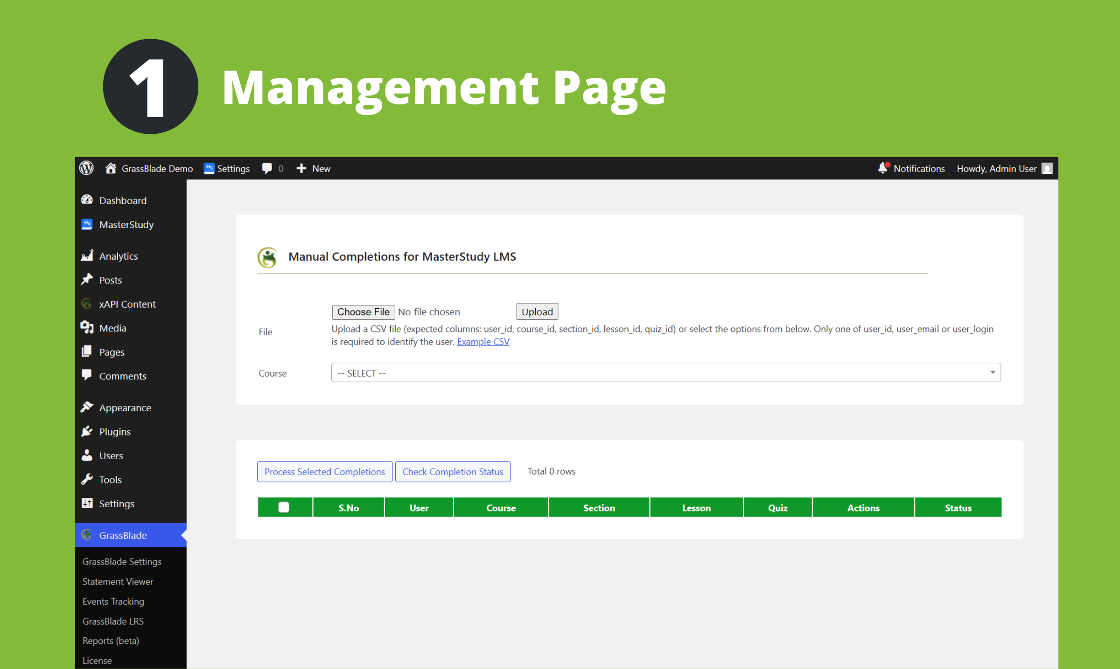Open Howdy, Admin User account menu
The width and height of the screenshot is (1120, 669).
996,168
